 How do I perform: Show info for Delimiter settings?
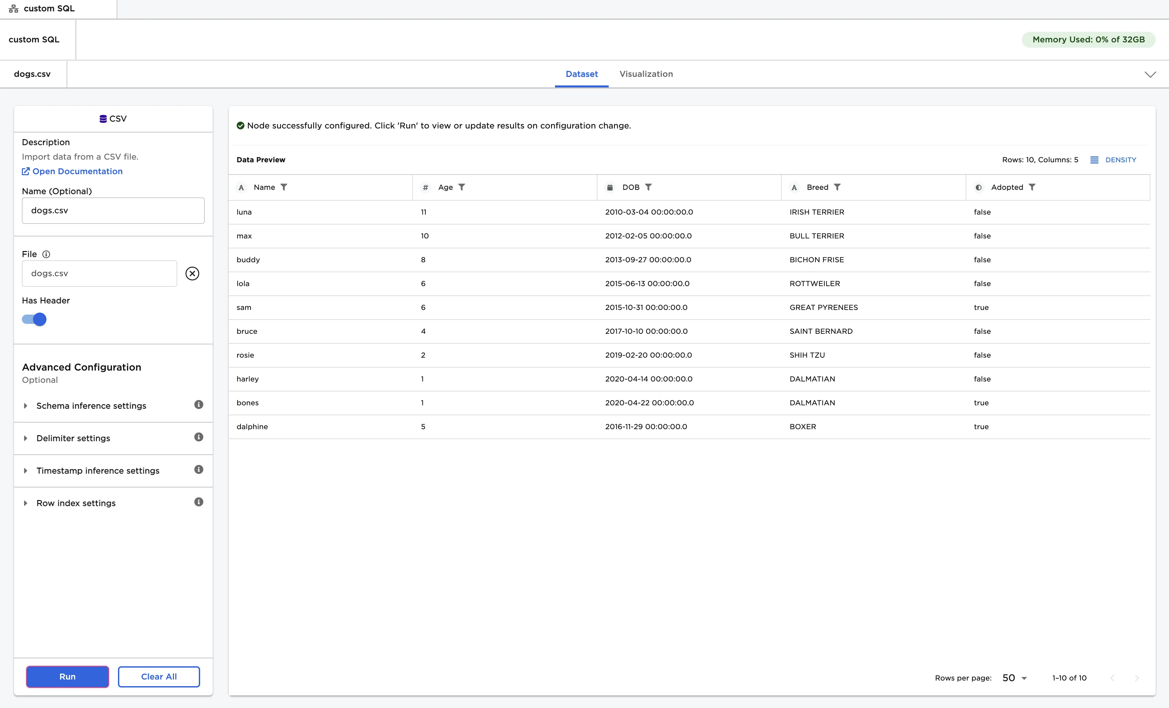tap(198, 437)
